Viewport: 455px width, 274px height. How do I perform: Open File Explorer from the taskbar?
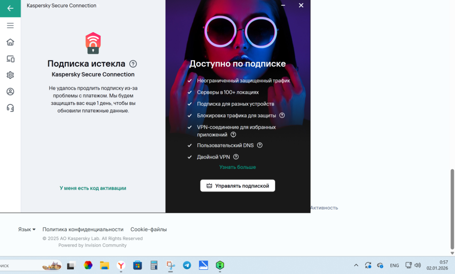tap(104, 265)
